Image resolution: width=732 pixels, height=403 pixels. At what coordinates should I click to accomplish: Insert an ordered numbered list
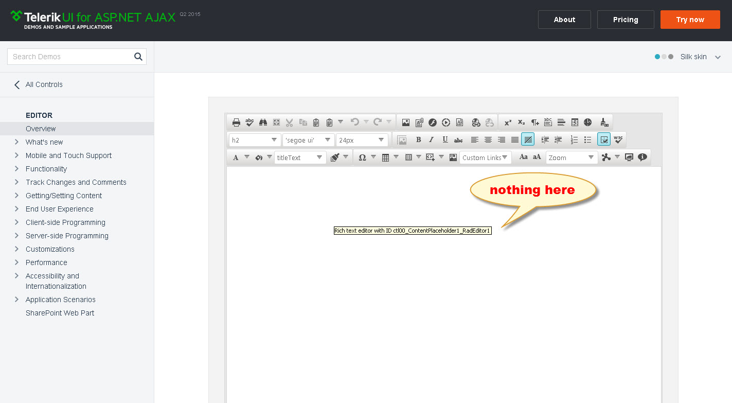tap(574, 140)
